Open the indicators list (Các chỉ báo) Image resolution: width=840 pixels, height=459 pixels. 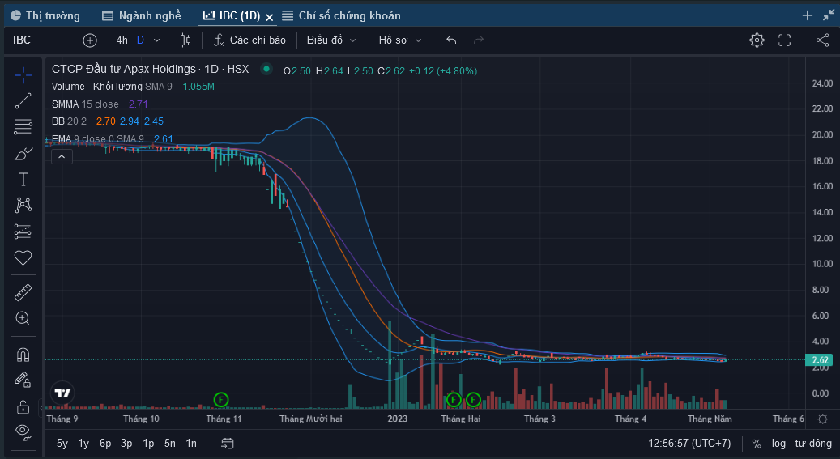(x=249, y=40)
